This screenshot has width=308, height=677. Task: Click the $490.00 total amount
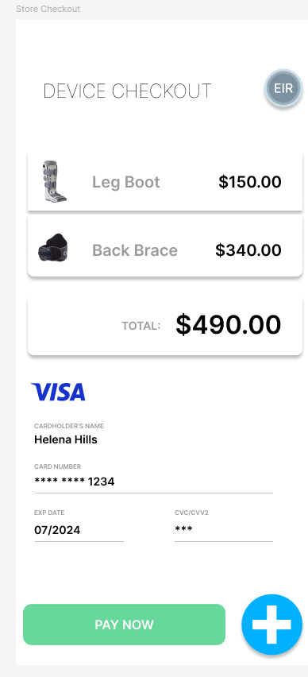228,325
